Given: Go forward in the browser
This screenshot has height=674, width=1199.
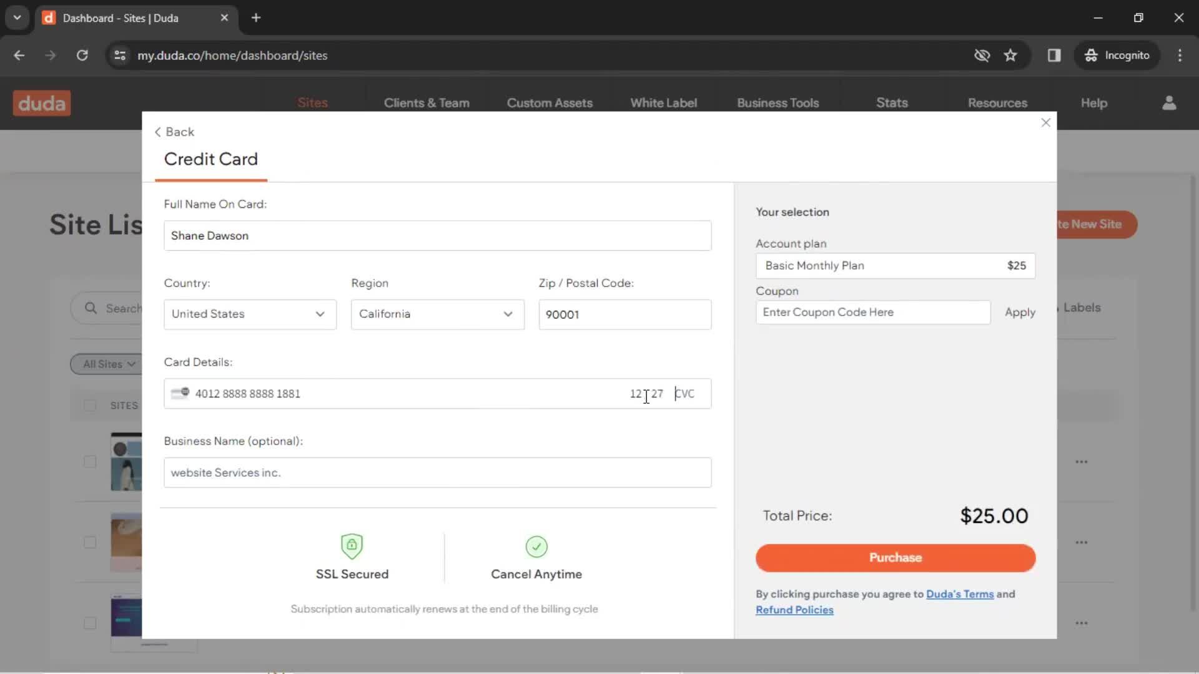Looking at the screenshot, I should tap(51, 56).
